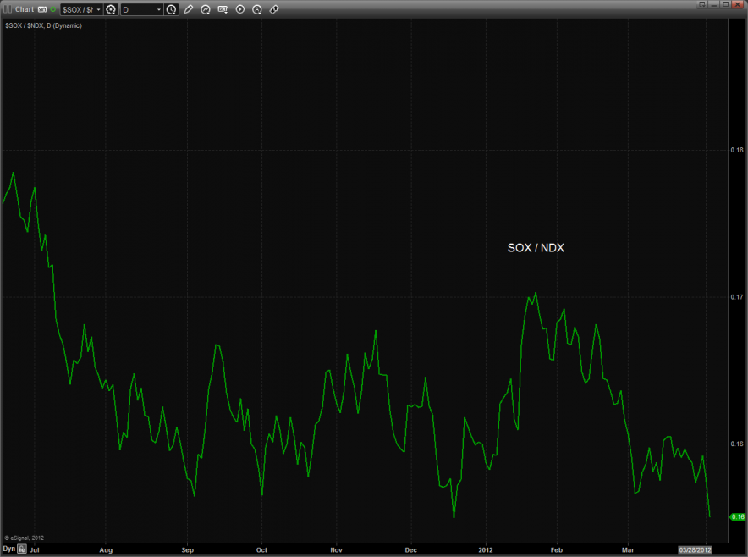The height and width of the screenshot is (557, 748).
Task: Click the pop-out window button
Action: (x=701, y=3)
